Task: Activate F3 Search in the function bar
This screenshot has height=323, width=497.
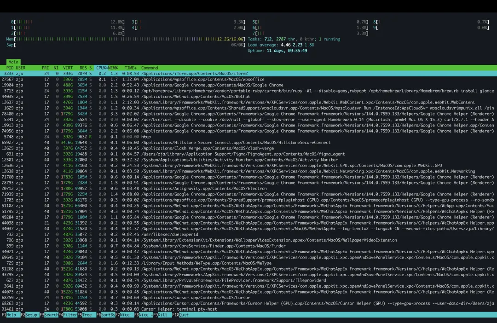Action: (x=49, y=315)
